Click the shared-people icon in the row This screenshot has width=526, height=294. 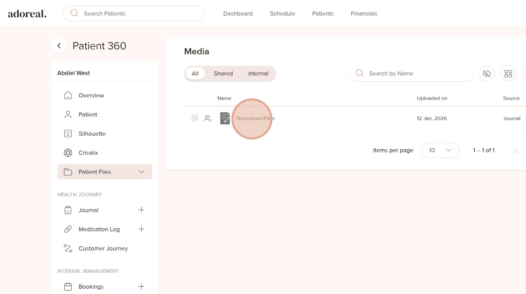(207, 118)
